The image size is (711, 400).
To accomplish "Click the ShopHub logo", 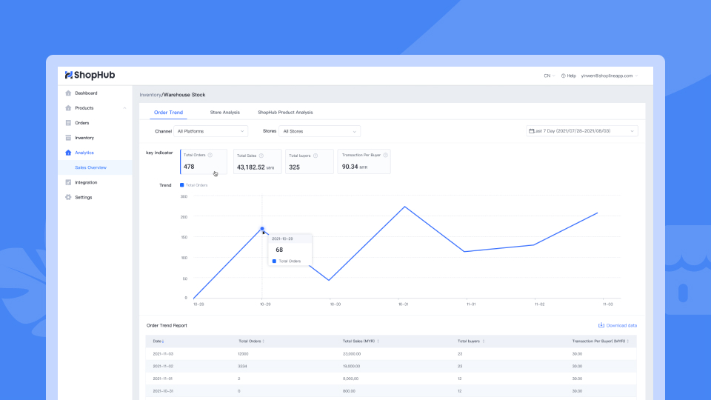I will [x=90, y=75].
